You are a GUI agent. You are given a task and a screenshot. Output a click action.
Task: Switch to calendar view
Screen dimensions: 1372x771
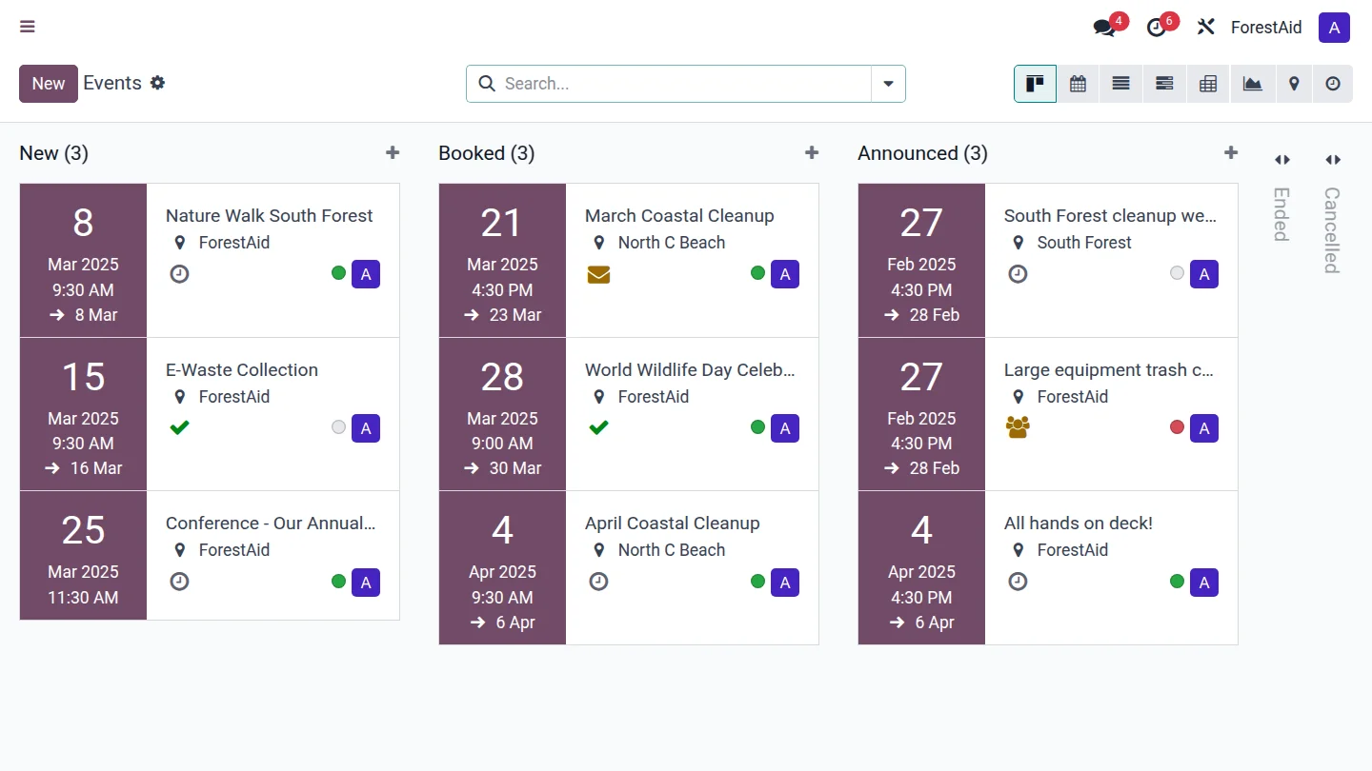coord(1078,84)
